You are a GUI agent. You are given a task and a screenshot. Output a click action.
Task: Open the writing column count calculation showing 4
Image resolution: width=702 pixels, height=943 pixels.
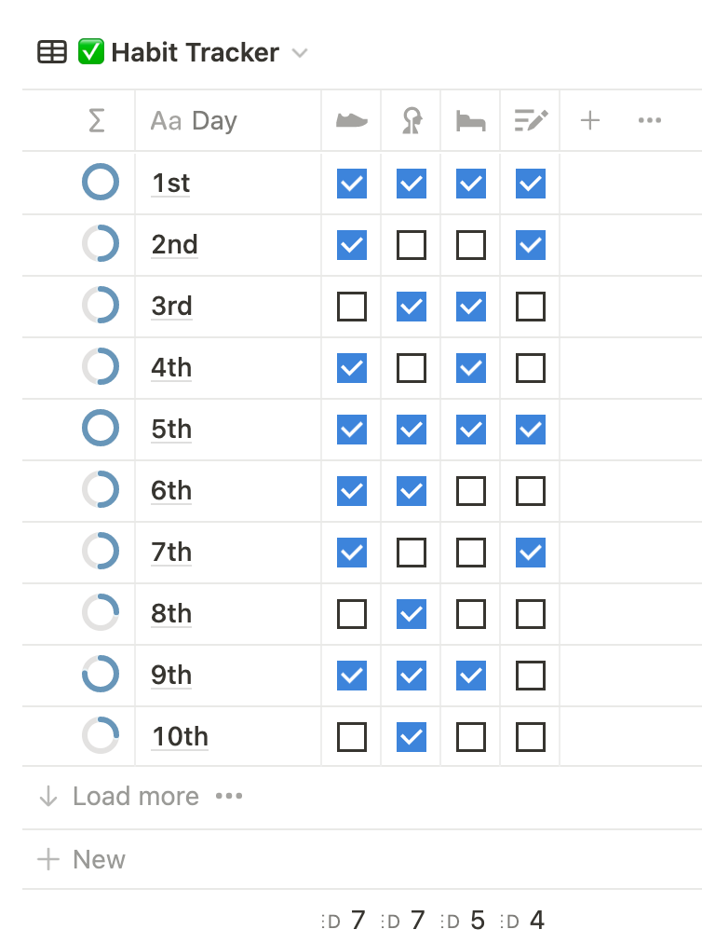(523, 921)
